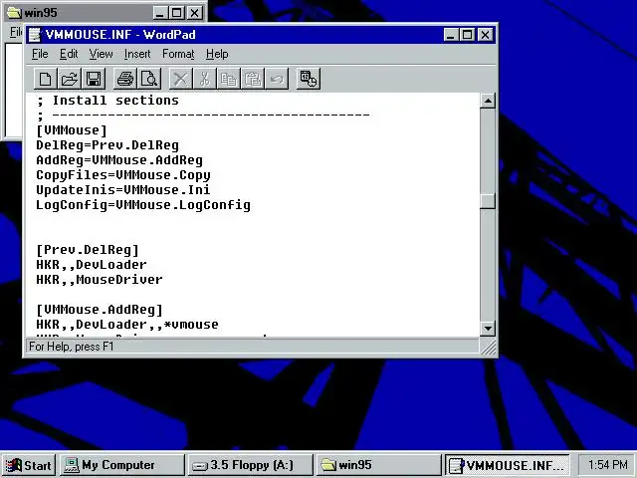Click WordPad document icon in title bar

35,35
